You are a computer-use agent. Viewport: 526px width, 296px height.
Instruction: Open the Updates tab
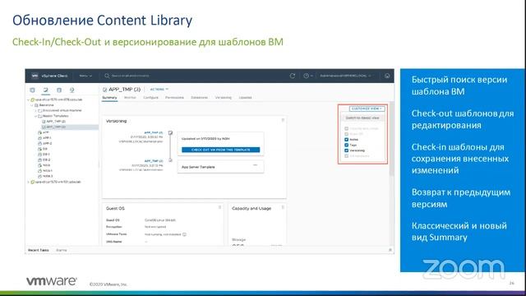click(245, 98)
